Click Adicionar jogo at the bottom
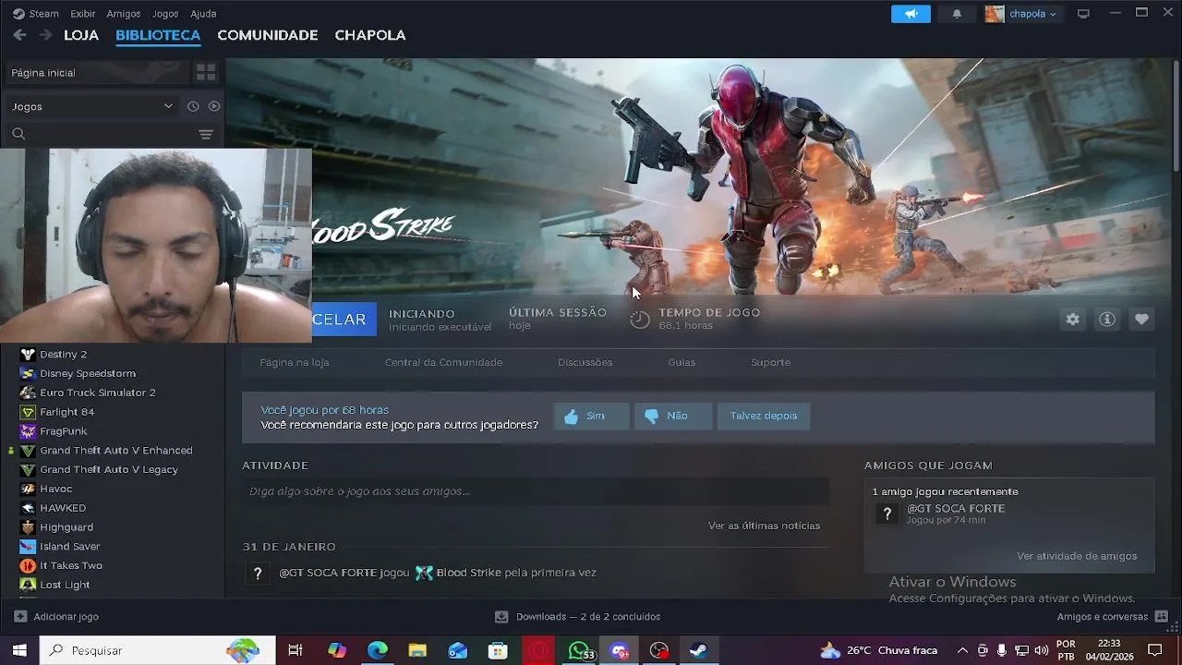 56,616
